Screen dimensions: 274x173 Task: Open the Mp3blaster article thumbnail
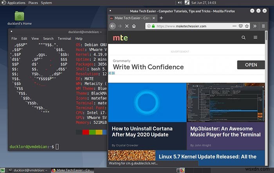point(226,103)
